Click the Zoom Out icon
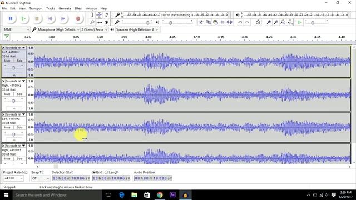 [x=276, y=22]
